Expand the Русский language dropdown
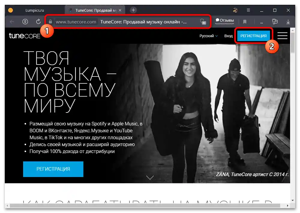 click(208, 36)
